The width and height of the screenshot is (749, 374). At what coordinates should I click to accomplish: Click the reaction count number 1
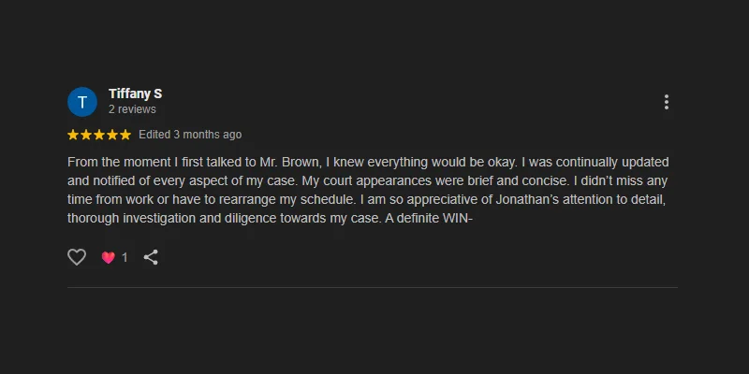tap(125, 257)
